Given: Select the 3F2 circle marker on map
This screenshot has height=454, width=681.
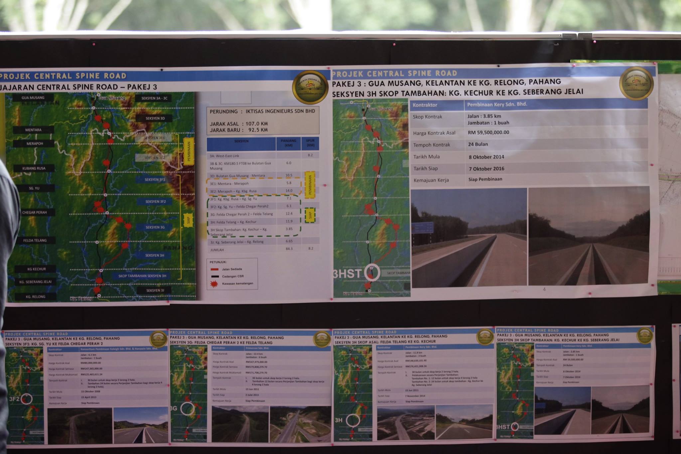Looking at the screenshot, I should click(26, 399).
